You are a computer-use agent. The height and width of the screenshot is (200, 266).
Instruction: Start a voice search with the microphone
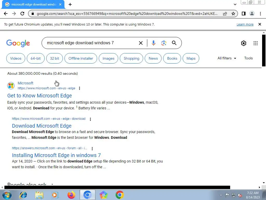click(153, 43)
